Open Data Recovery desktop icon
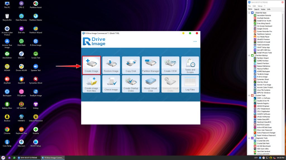The height and width of the screenshot is (160, 286). (x=21, y=17)
